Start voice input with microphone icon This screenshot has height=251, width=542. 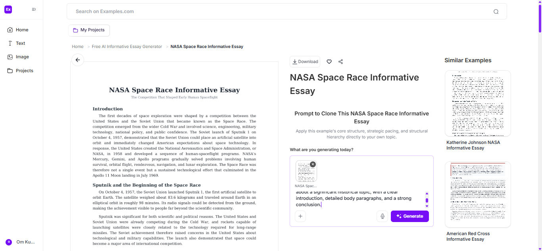[x=382, y=216]
